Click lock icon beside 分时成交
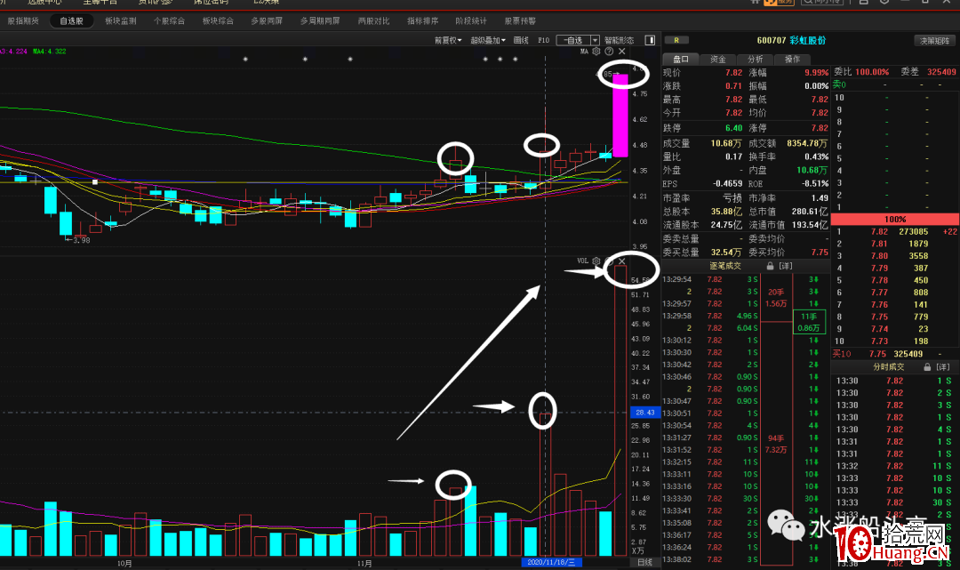This screenshot has width=960, height=570. click(x=927, y=366)
